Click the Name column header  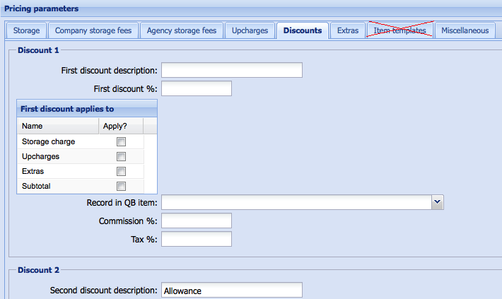57,127
